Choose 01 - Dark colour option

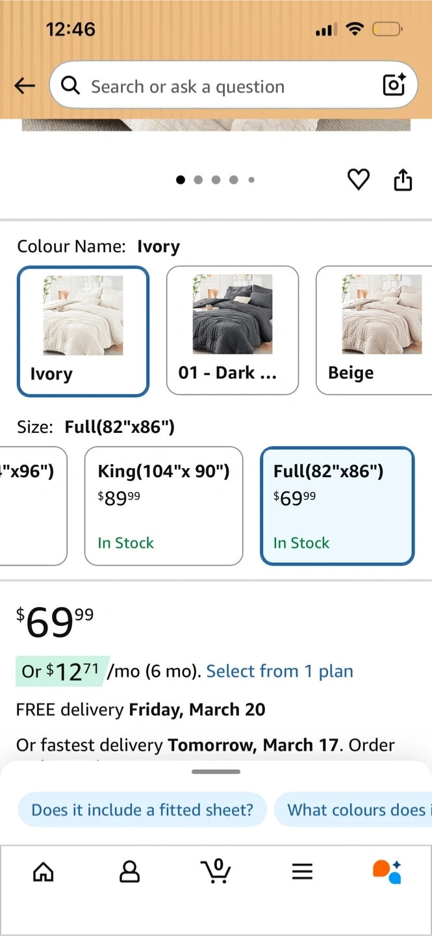click(233, 330)
